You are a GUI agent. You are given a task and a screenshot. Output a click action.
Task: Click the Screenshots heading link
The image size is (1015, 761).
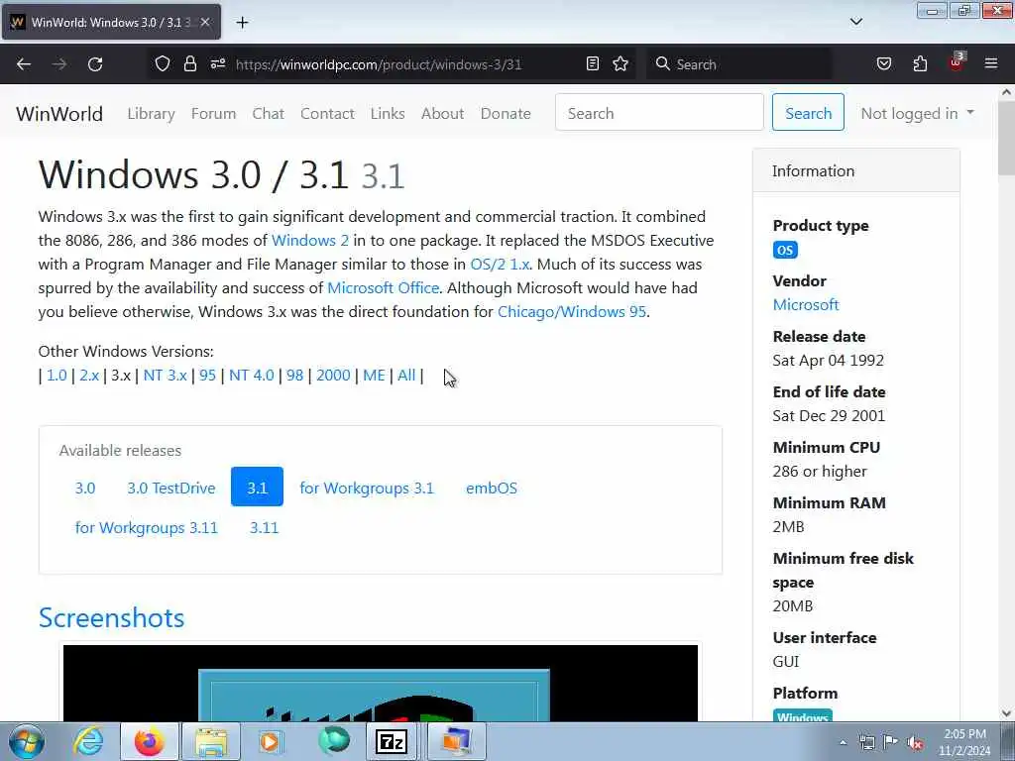[x=111, y=618]
